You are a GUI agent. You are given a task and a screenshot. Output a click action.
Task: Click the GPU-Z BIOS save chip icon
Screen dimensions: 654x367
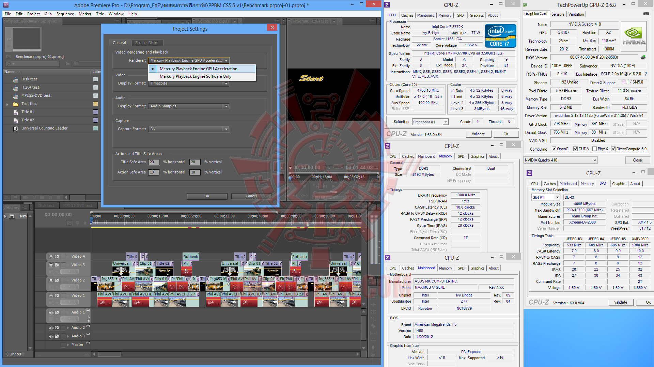point(643,57)
